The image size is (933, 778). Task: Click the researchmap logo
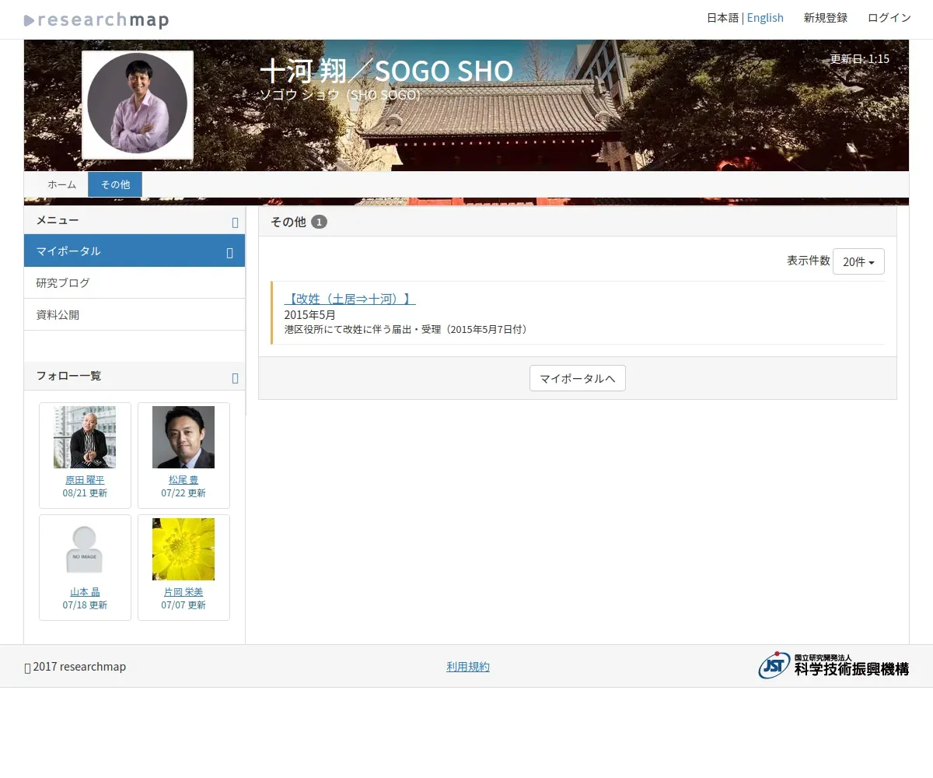pyautogui.click(x=96, y=20)
